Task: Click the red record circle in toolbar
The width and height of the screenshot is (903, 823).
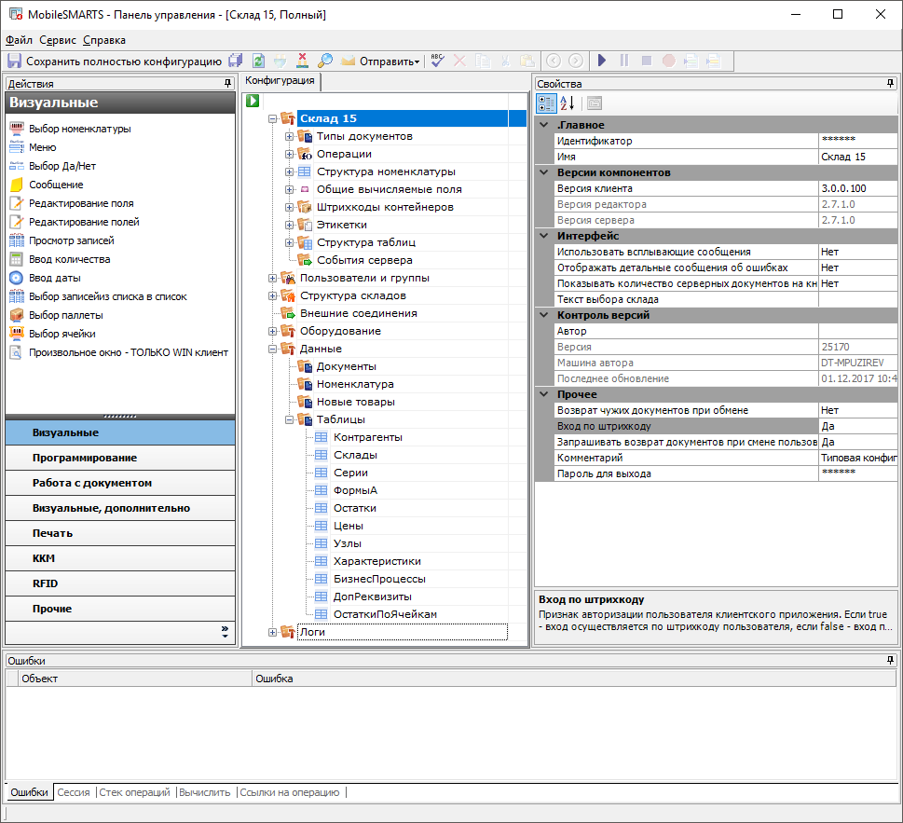Action: [x=668, y=61]
